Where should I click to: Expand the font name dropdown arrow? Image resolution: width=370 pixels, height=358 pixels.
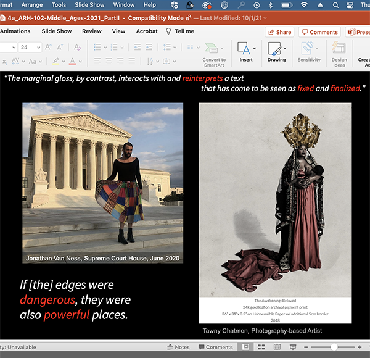pyautogui.click(x=14, y=48)
